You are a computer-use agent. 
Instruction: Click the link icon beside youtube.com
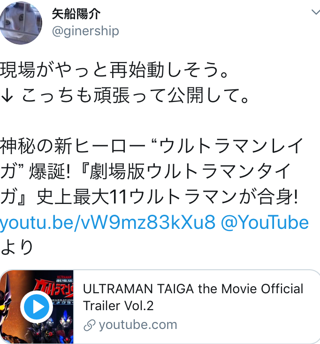89,325
